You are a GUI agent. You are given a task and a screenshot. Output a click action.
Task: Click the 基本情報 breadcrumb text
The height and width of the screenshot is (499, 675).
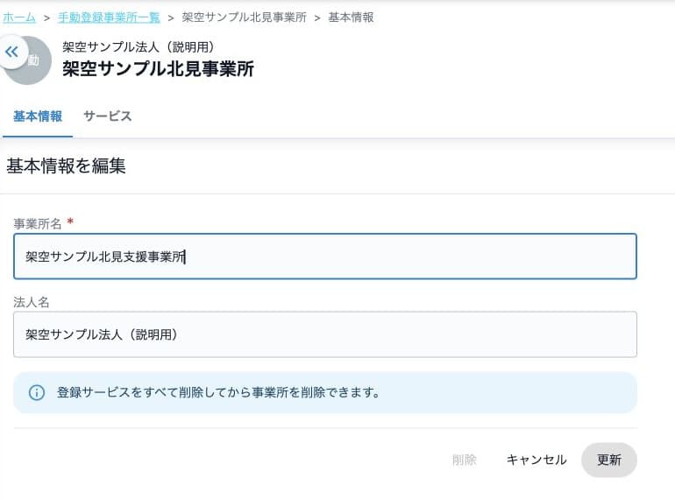(x=351, y=18)
